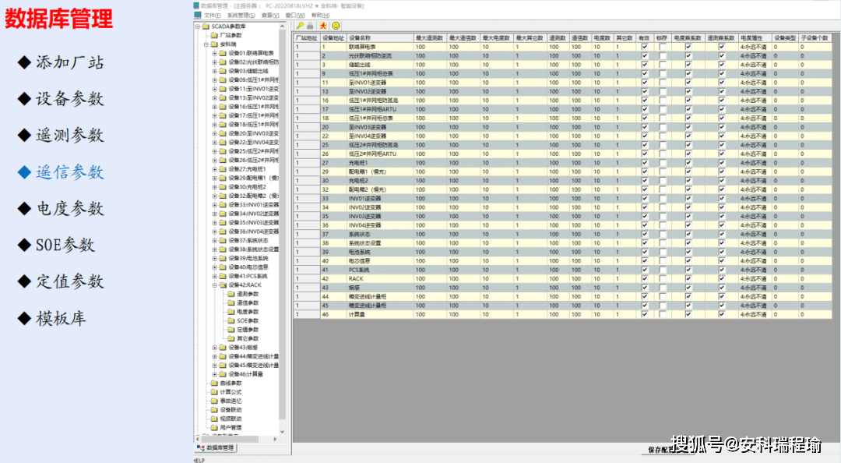Toggle 锁存 checkbox in 联络屏电表 row
Image resolution: width=841 pixels, height=463 pixels.
coord(663,47)
